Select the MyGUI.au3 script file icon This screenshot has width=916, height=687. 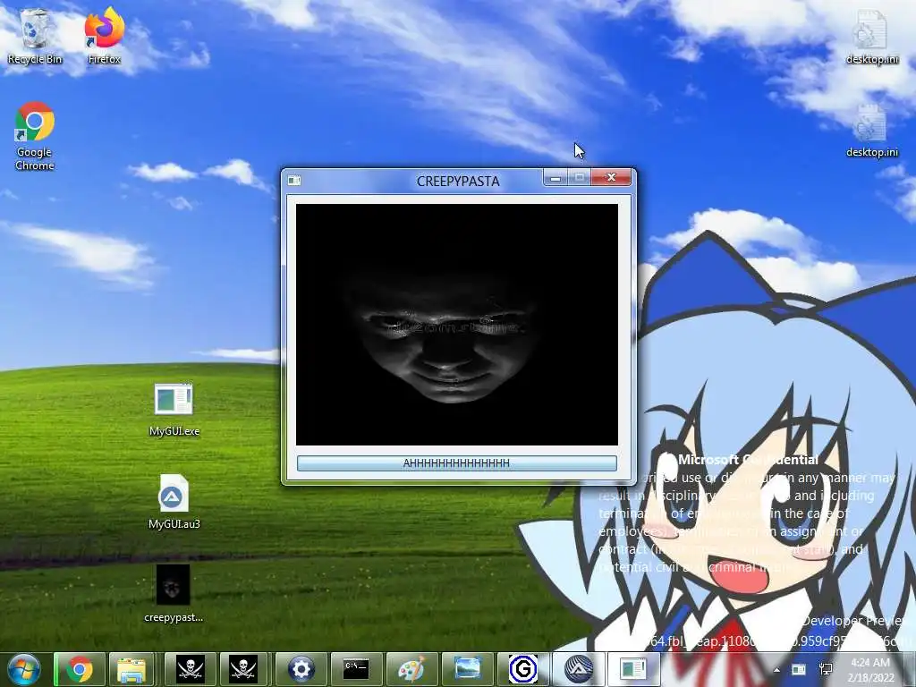pyautogui.click(x=174, y=502)
